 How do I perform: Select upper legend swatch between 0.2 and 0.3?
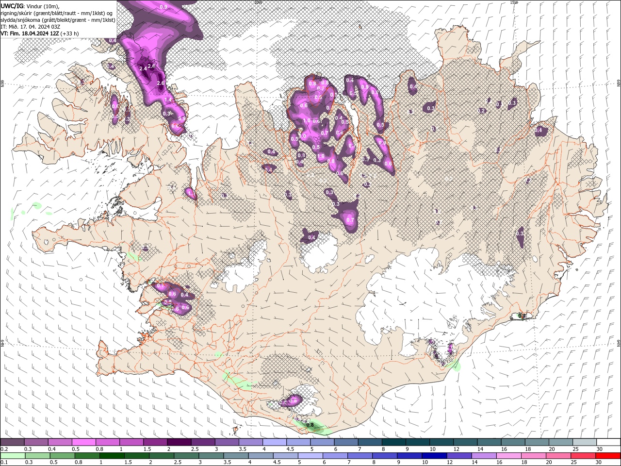(x=13, y=442)
